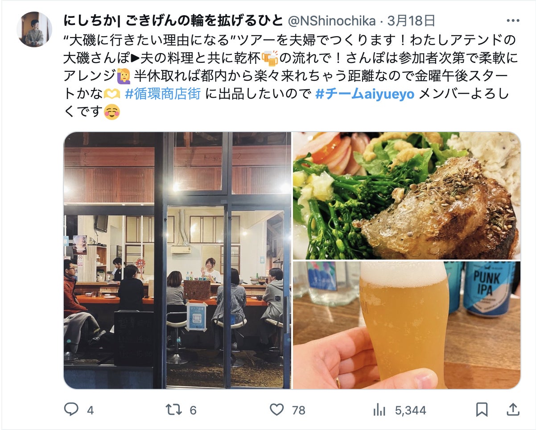Bookmark this tweet
This screenshot has width=536, height=430.
click(x=482, y=409)
